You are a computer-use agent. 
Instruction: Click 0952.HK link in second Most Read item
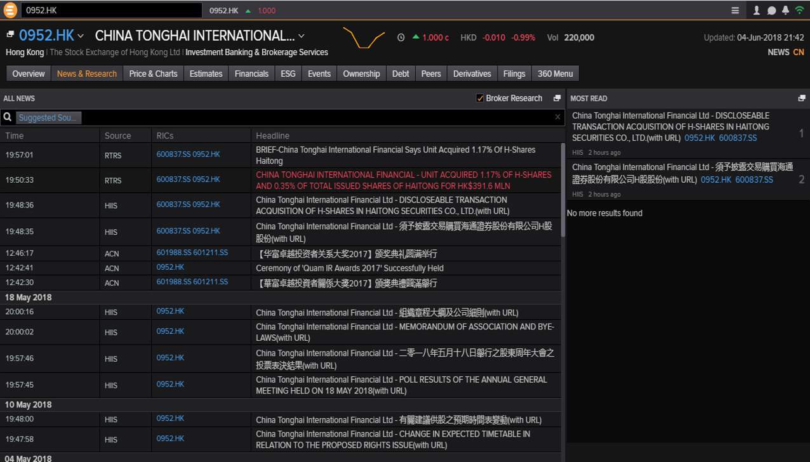pyautogui.click(x=716, y=180)
